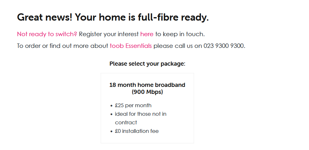Click the "Not ready to switch?" link
This screenshot has height=150, width=309.
[47, 34]
